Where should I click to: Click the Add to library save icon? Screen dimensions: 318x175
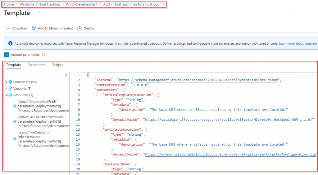tap(34, 28)
